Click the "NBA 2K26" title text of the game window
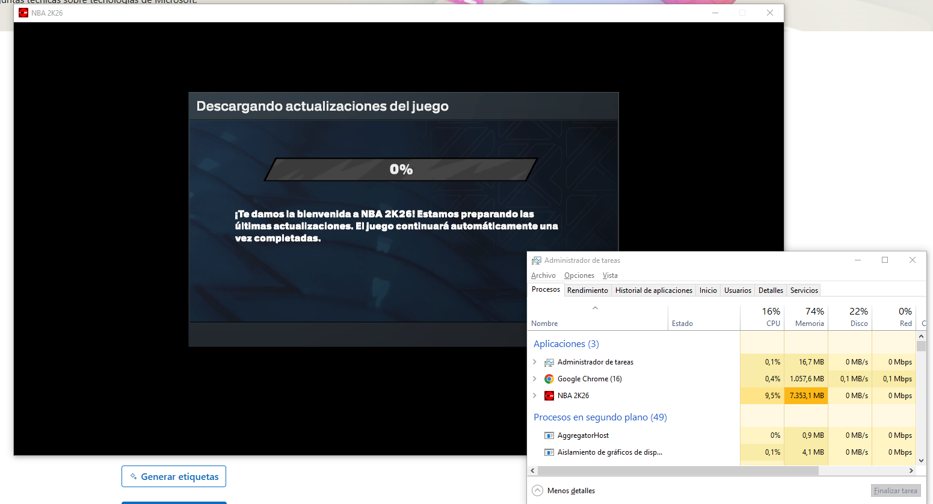The image size is (933, 504). [x=47, y=13]
